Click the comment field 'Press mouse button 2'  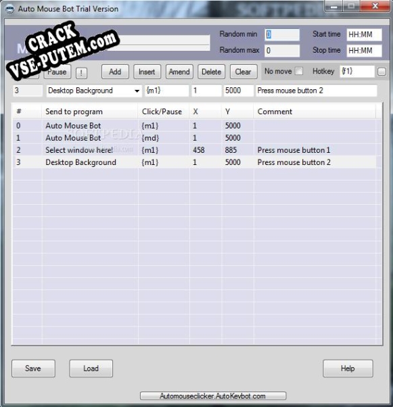(316, 91)
